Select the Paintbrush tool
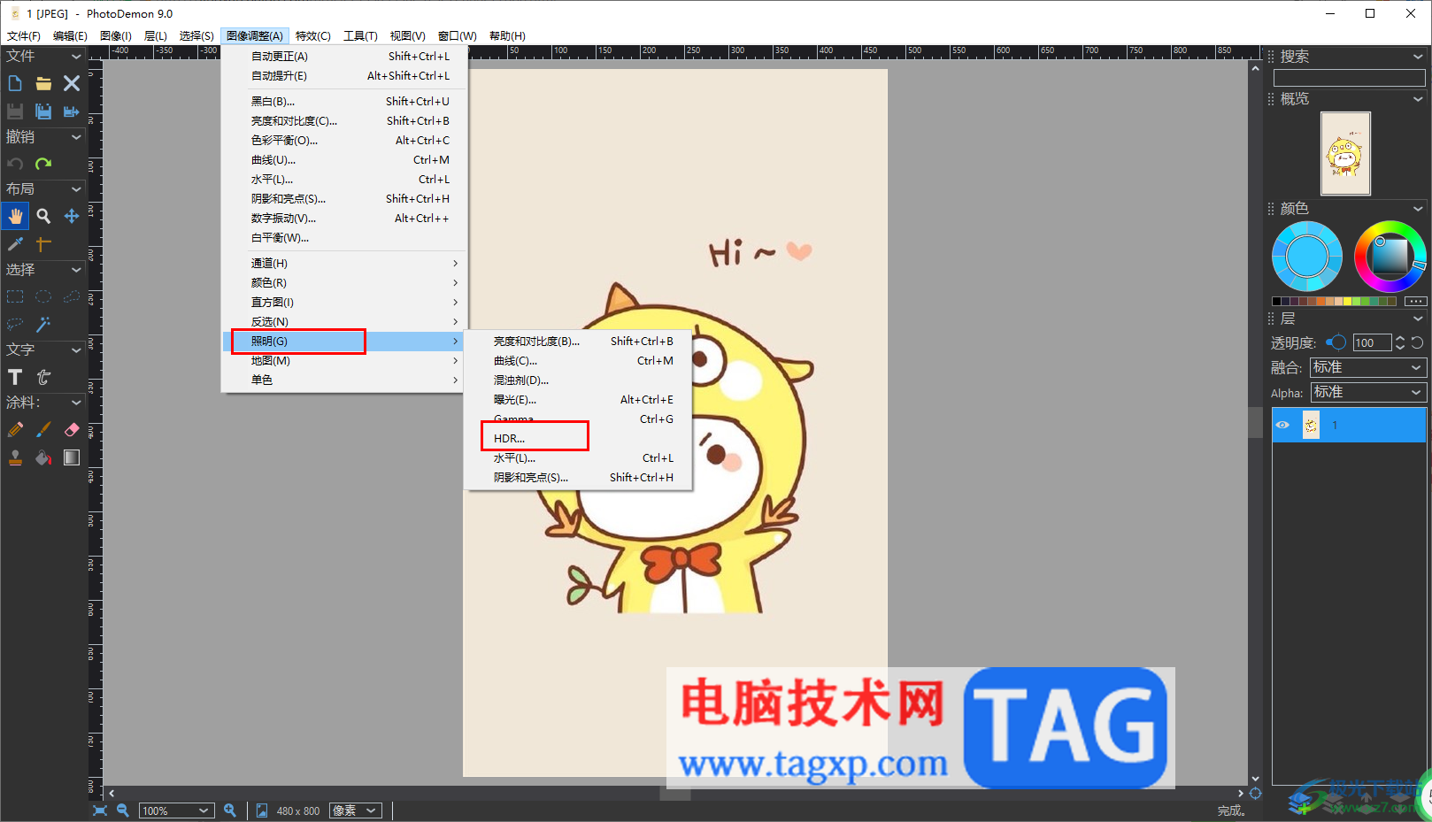Screen dimensions: 1432x822 point(43,430)
